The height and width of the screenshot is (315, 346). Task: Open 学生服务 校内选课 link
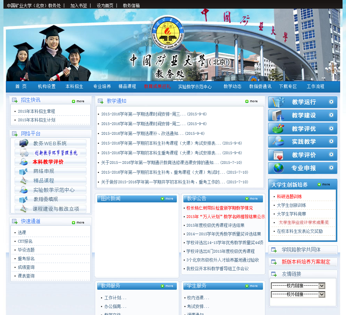click(x=198, y=298)
